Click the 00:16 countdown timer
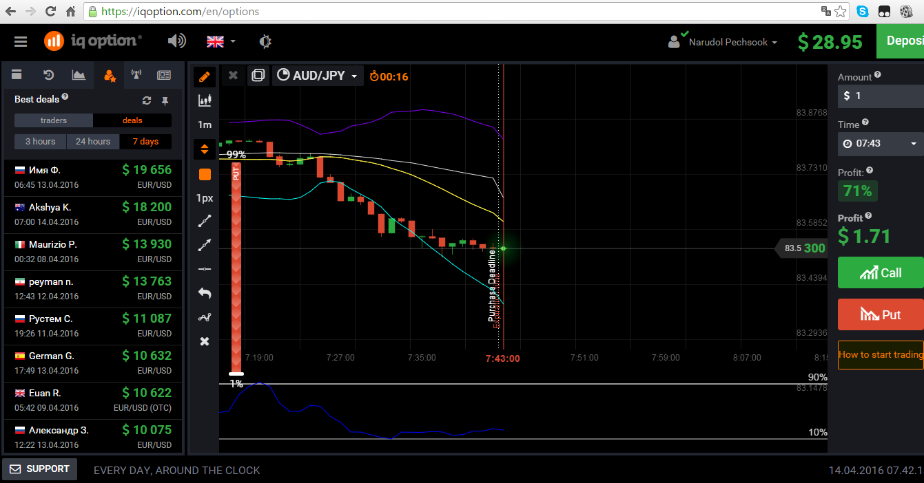This screenshot has height=483, width=924. pos(389,76)
